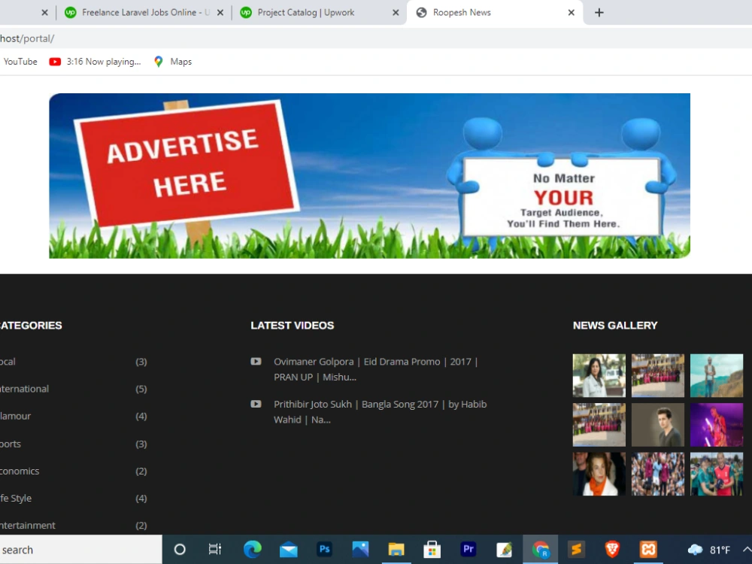Open the Sports category link
The height and width of the screenshot is (564, 752).
pos(10,444)
